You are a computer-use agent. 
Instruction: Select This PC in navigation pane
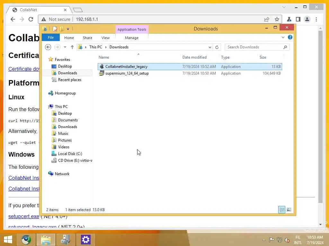(x=61, y=107)
